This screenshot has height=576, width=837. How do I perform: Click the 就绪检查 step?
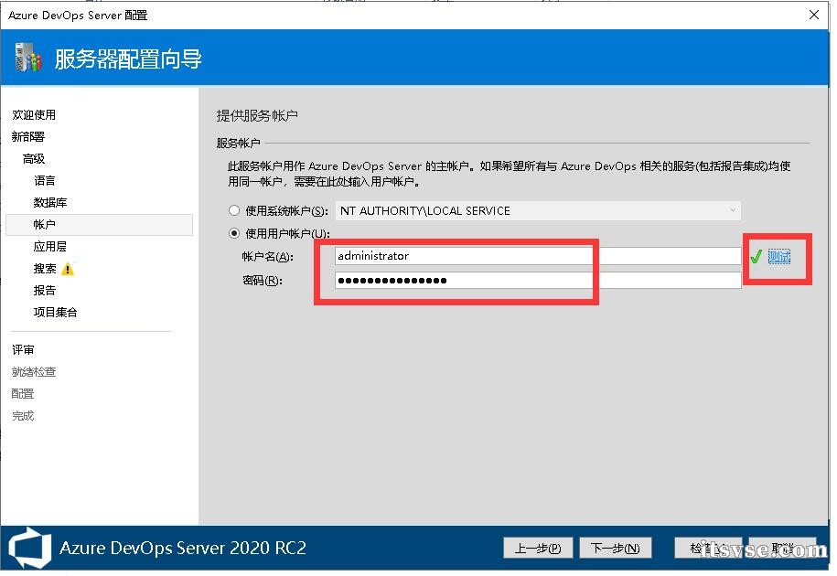pyautogui.click(x=34, y=372)
